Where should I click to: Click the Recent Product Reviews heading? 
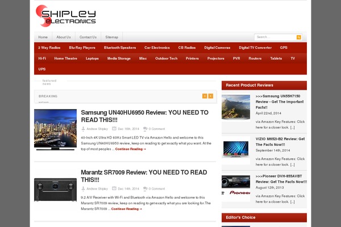pyautogui.click(x=249, y=85)
